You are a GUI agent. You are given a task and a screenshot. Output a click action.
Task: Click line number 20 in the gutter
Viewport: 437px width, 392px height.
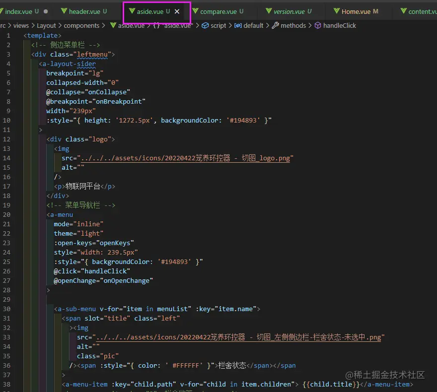[6, 215]
